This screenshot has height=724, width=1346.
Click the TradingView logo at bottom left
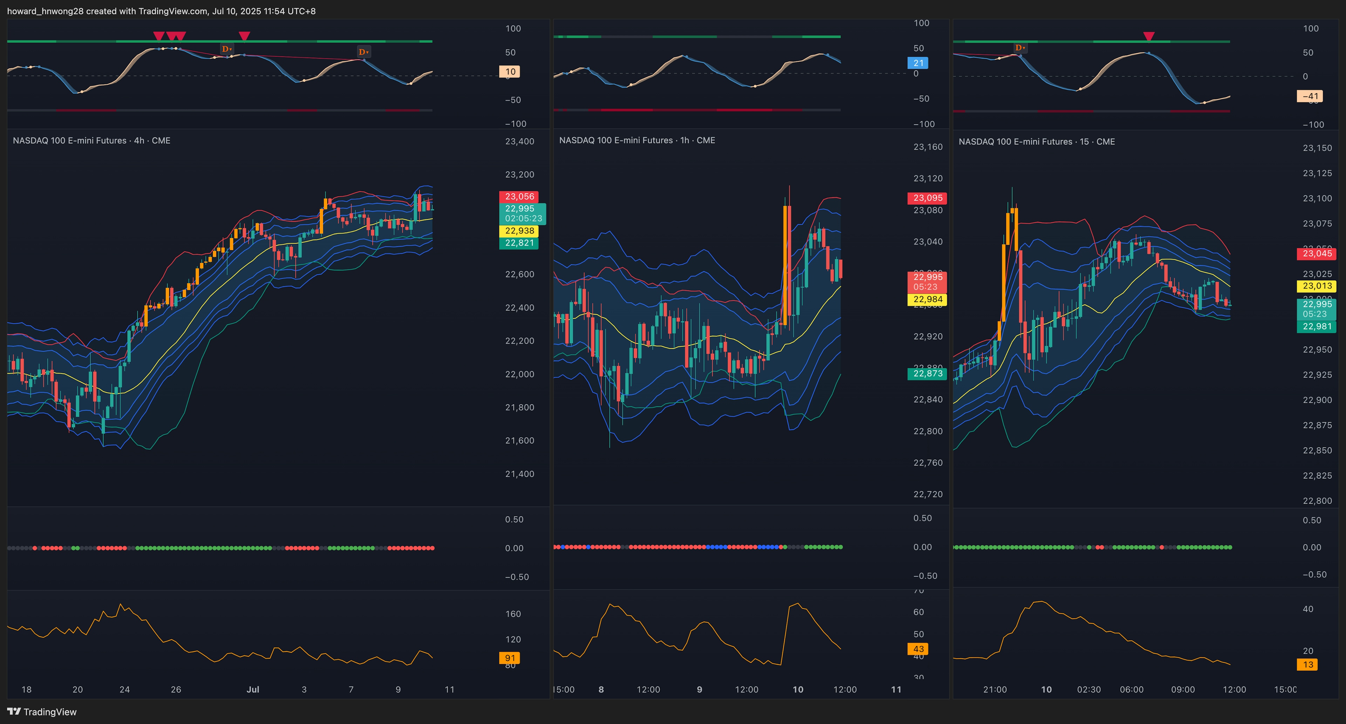[x=42, y=711]
